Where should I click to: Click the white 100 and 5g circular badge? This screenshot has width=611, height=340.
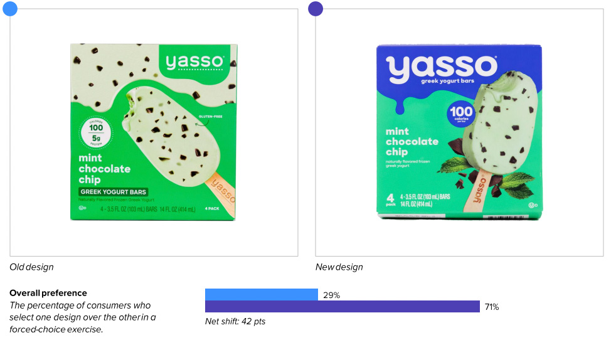96,133
